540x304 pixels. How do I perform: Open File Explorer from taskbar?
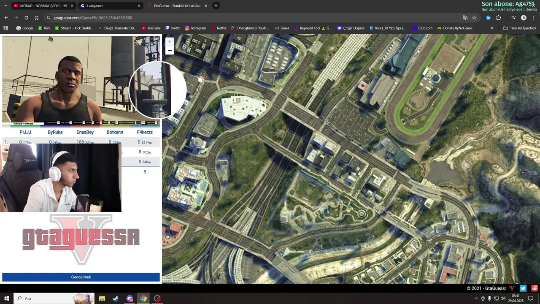[102, 299]
